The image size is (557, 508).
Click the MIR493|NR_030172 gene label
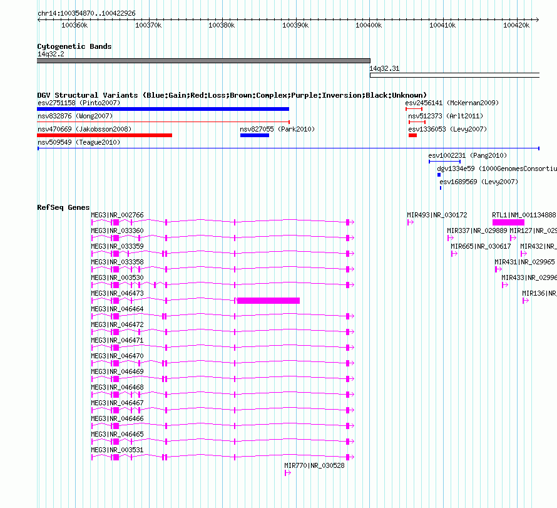point(437,215)
